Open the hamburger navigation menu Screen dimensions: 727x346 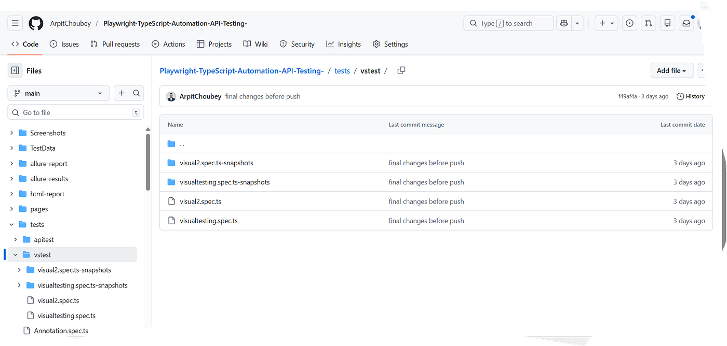(15, 23)
